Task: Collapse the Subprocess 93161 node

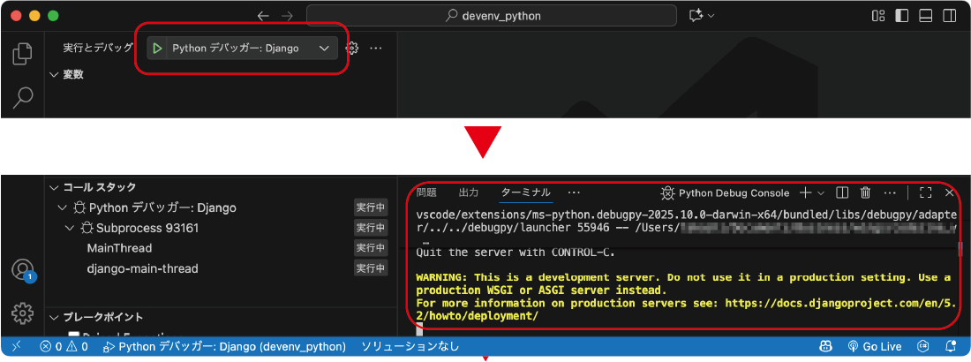Action: coord(70,228)
